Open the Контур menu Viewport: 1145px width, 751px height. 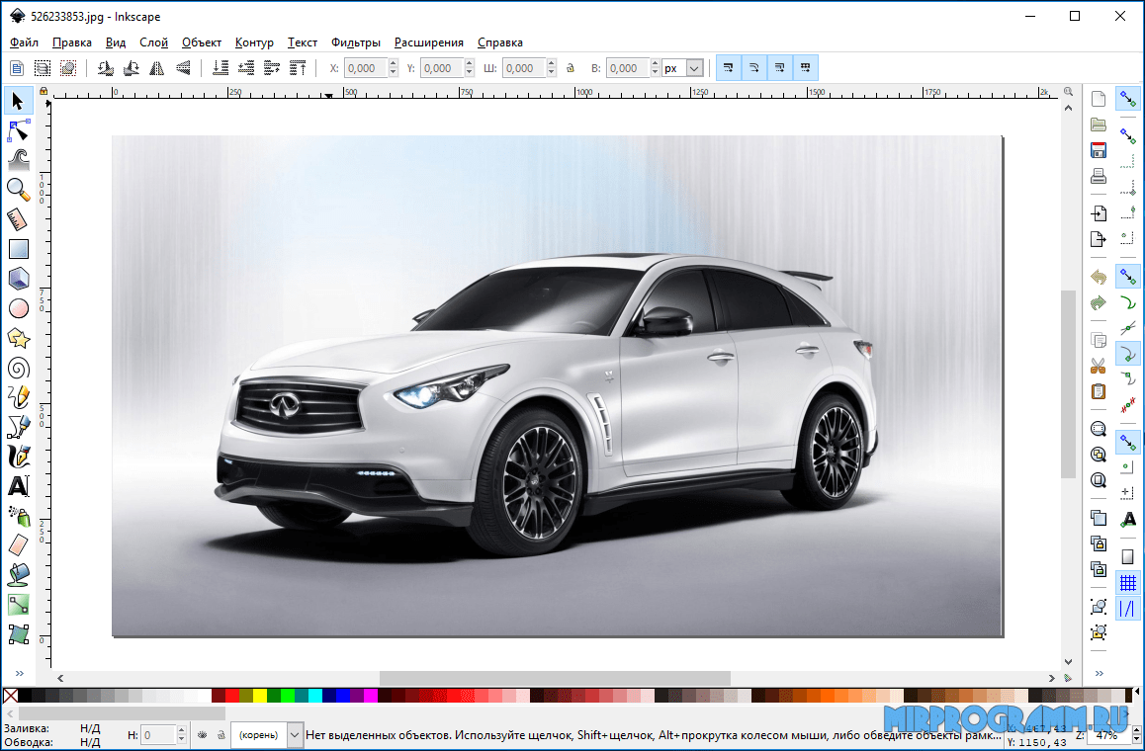pyautogui.click(x=254, y=42)
